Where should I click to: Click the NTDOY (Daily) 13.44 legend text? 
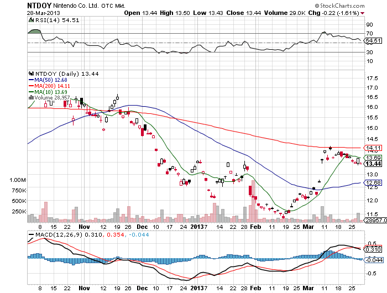coord(67,74)
